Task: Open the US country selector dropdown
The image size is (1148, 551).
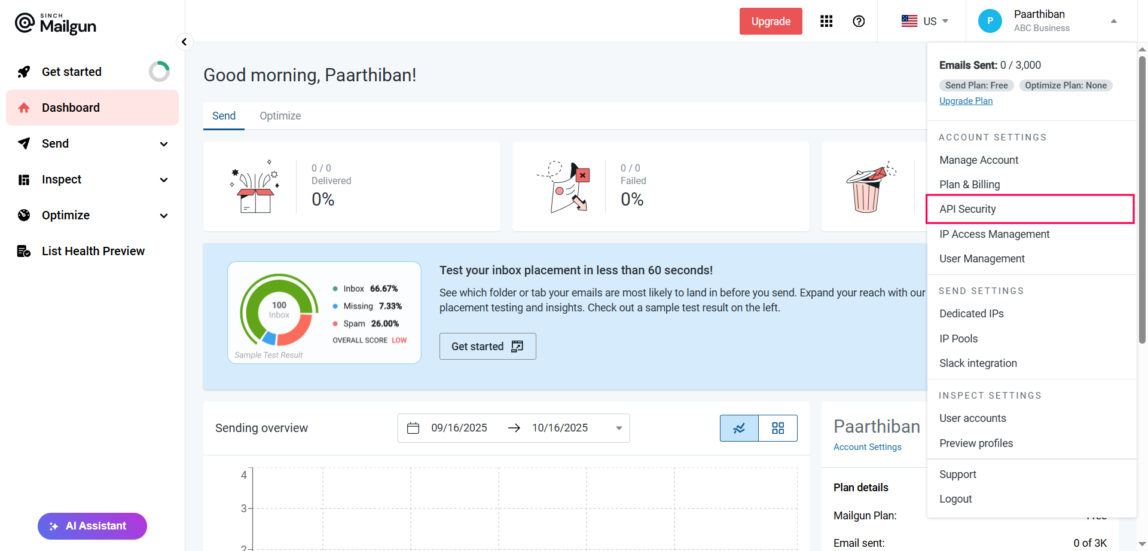Action: tap(927, 21)
